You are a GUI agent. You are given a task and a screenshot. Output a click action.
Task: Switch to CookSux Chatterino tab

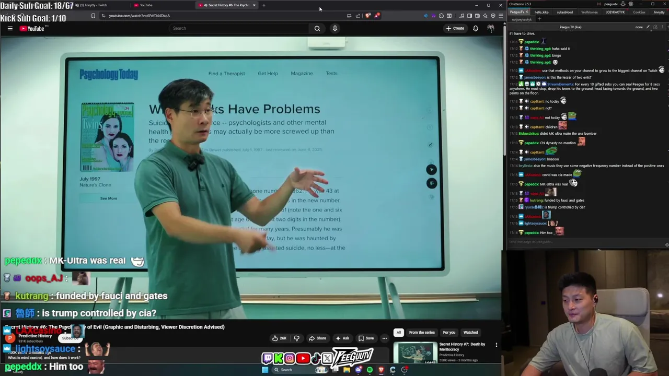click(x=639, y=12)
